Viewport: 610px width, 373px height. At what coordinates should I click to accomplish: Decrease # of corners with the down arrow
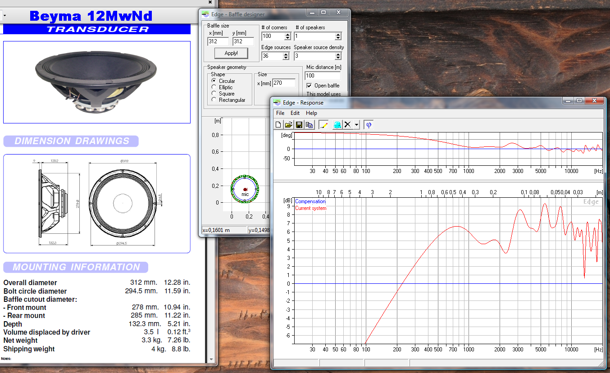287,38
